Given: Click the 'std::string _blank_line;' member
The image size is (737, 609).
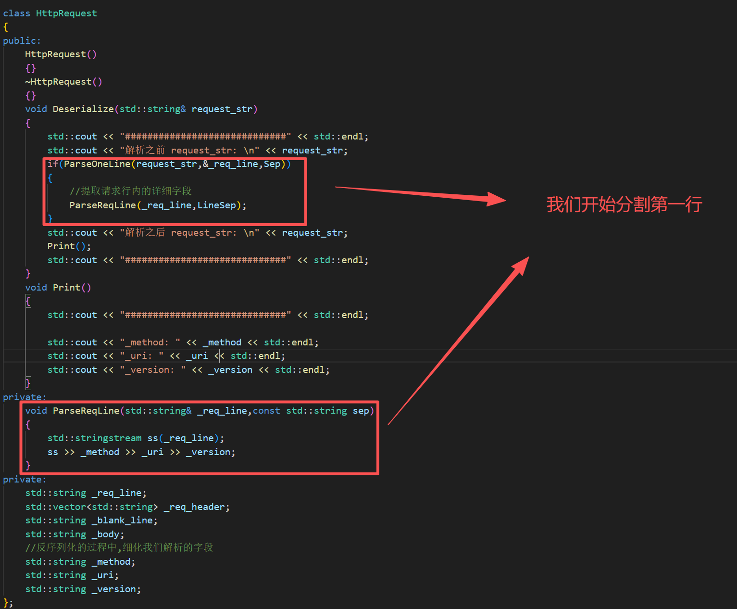Looking at the screenshot, I should click(91, 520).
